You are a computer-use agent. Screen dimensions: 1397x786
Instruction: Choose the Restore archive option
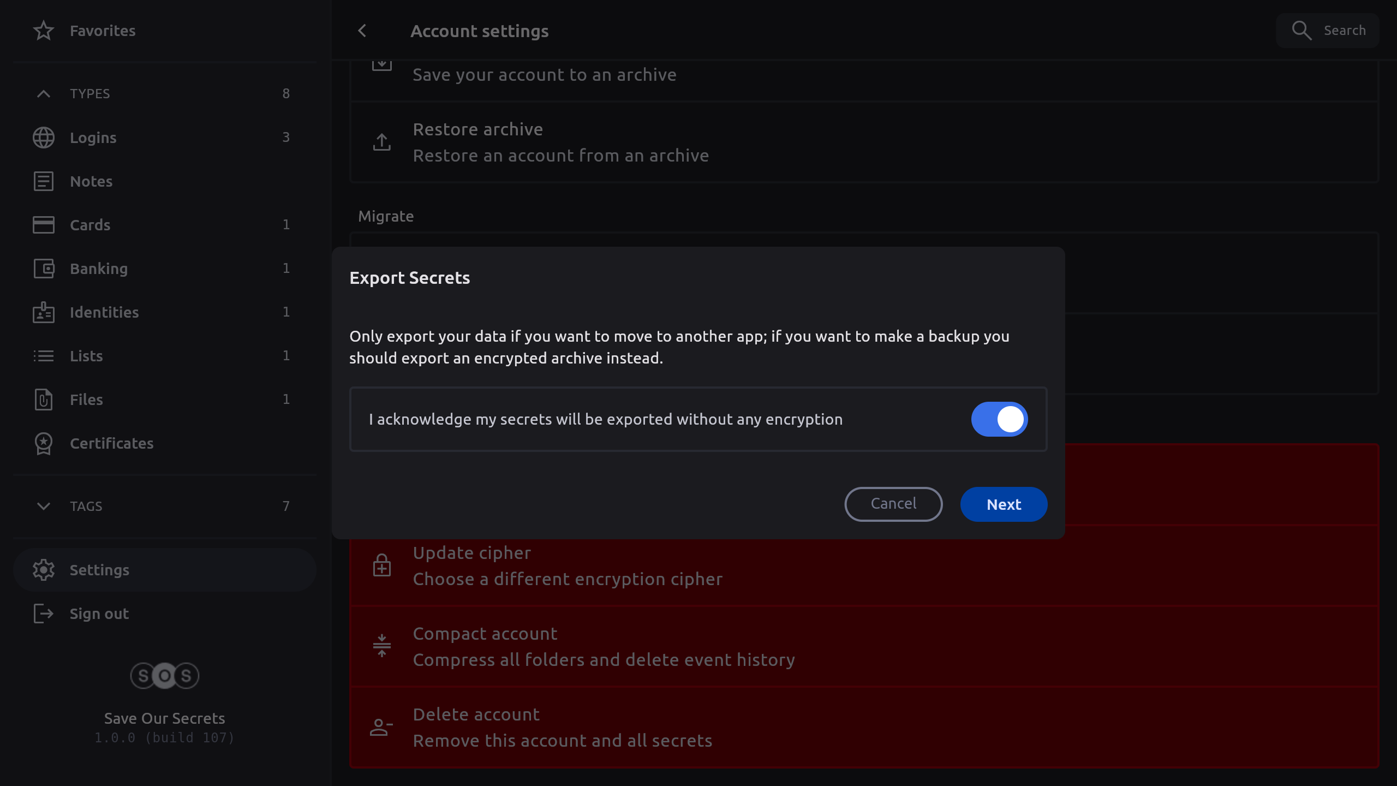pos(560,142)
